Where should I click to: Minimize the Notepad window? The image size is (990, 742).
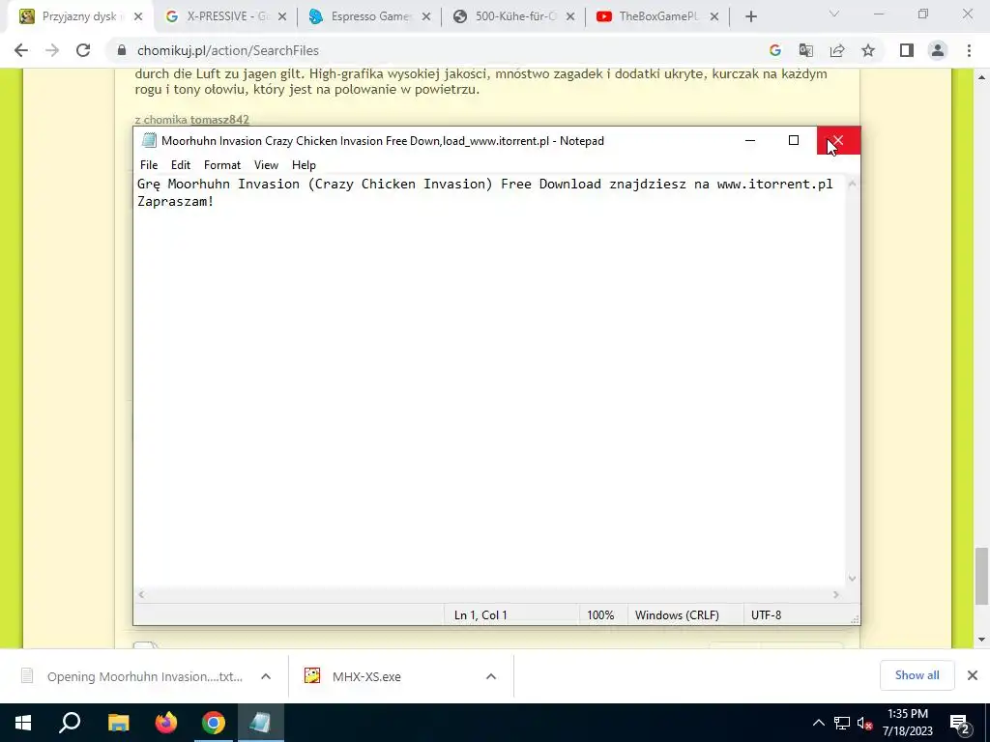750,141
